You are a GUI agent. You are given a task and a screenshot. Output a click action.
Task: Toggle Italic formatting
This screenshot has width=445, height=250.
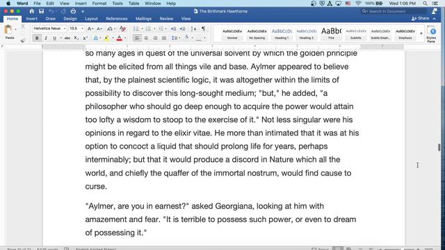[46, 38]
